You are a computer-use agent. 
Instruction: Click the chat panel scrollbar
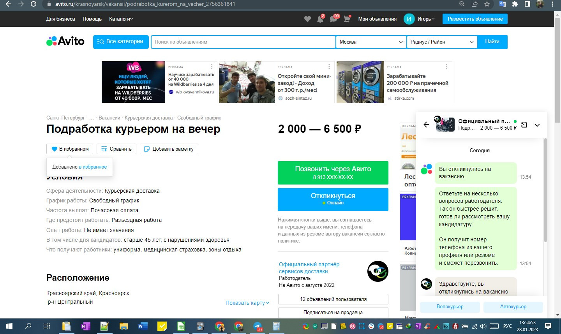545,189
